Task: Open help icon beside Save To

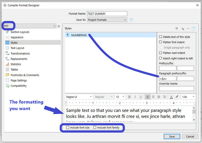Action: coord(131,20)
